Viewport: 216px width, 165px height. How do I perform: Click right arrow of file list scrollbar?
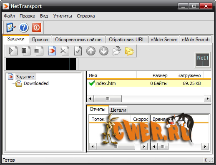click(x=208, y=99)
